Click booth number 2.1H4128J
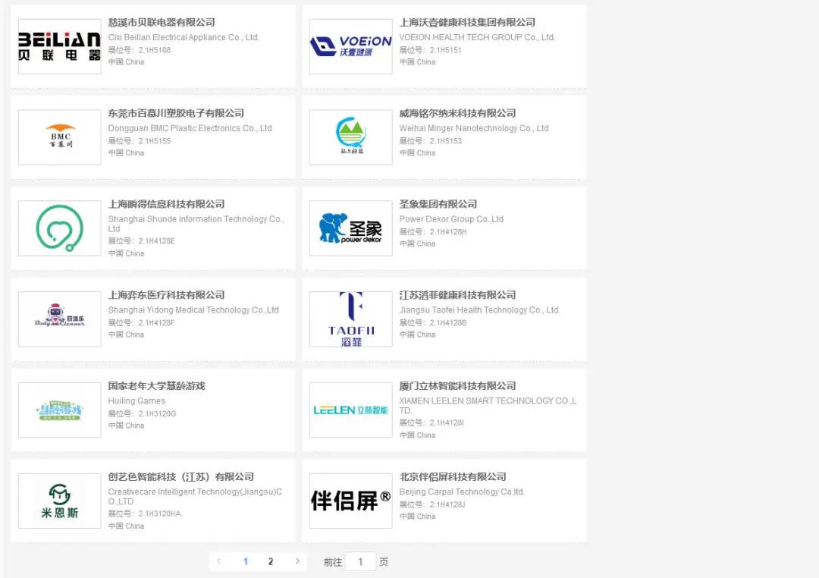Viewport: 819px width, 578px height. click(447, 505)
